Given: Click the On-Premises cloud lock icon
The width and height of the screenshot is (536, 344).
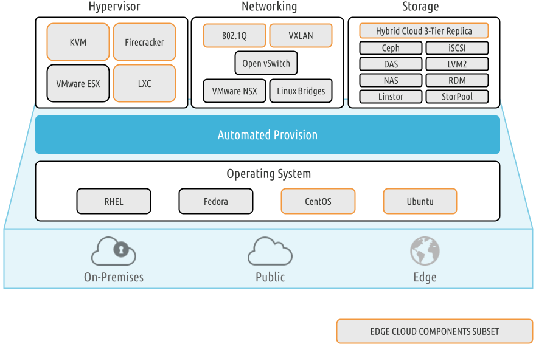Looking at the screenshot, I should pyautogui.click(x=113, y=251).
